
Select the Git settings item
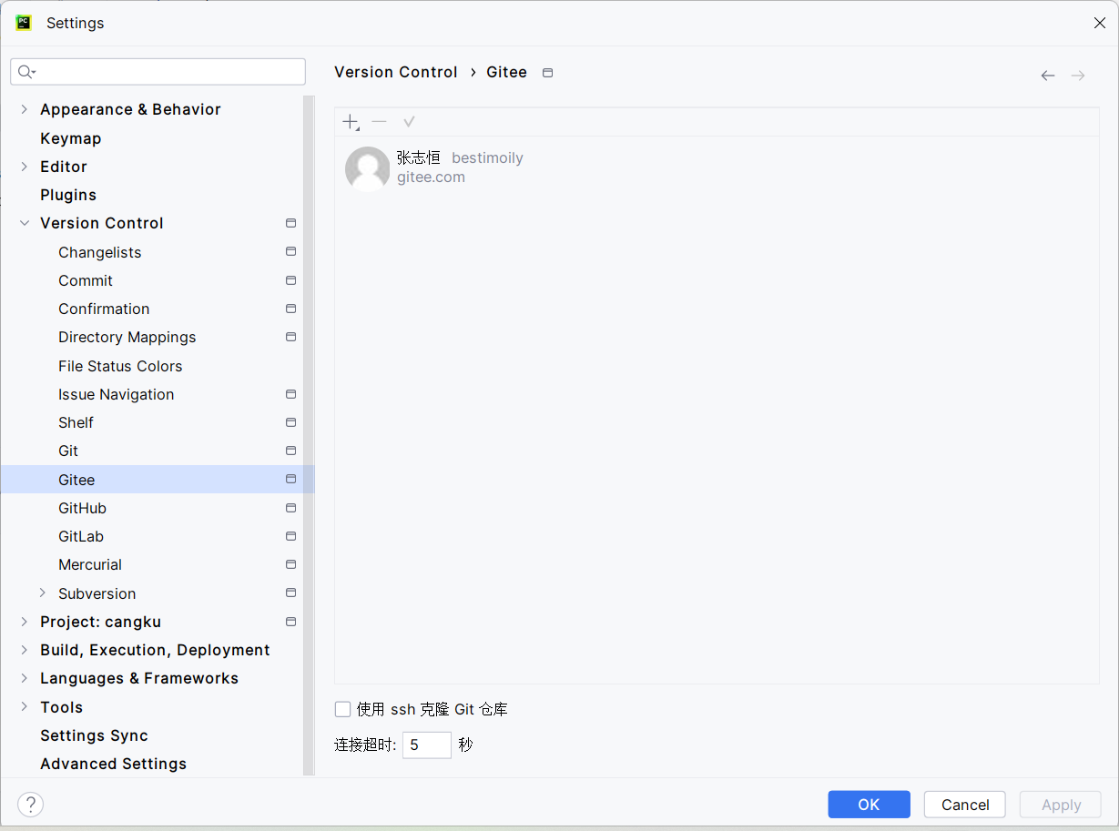[x=68, y=451]
